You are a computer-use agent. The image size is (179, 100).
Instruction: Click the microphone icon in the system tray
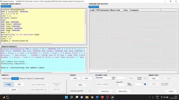click(153, 97)
